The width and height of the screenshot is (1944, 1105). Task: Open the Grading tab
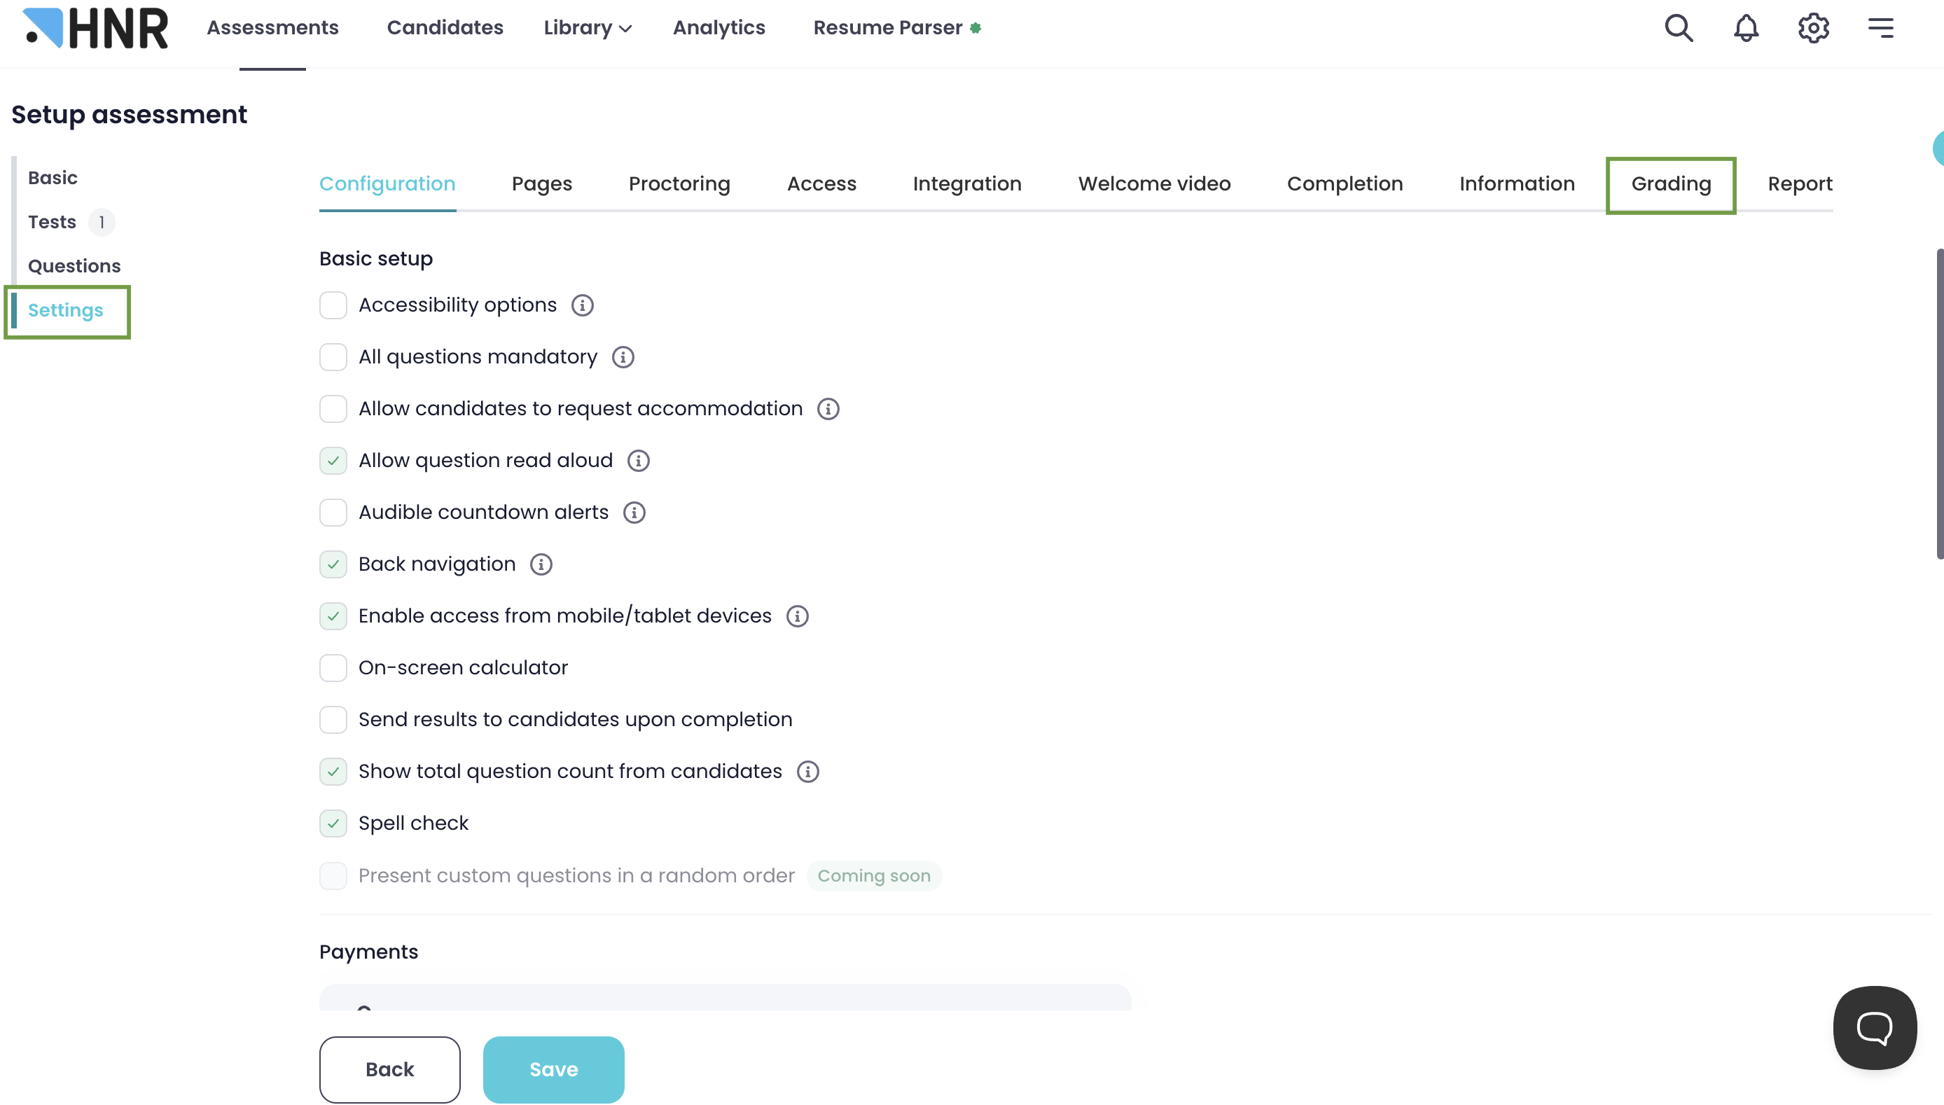pyautogui.click(x=1671, y=183)
